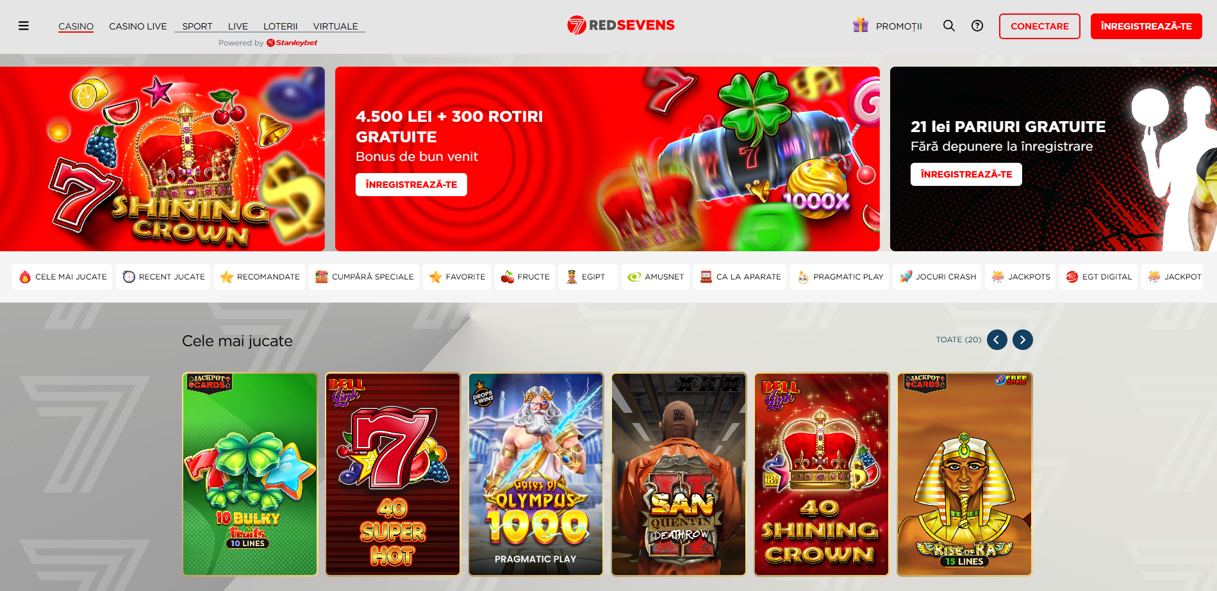Click the Promoții gift icon

coord(861,26)
